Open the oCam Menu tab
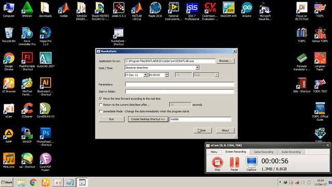Viewport: 332px width, 187px height. 214,152
